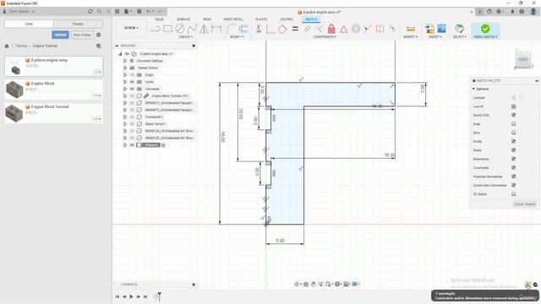Click Finish Sketch in Sketch Palette
The width and height of the screenshot is (541, 304).
point(524,204)
